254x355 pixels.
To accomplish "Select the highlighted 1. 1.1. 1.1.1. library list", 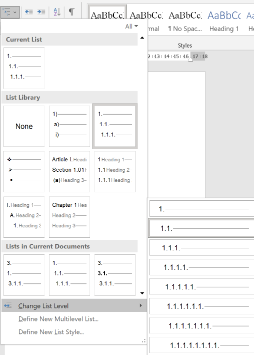I will coord(115,126).
